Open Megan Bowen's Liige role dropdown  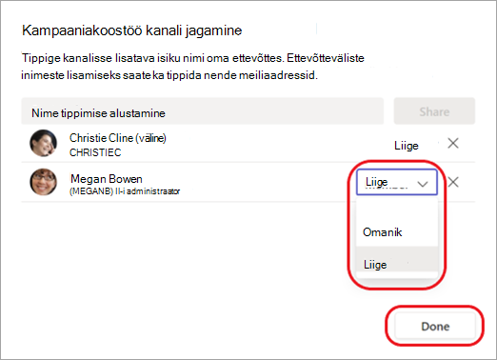[397, 182]
